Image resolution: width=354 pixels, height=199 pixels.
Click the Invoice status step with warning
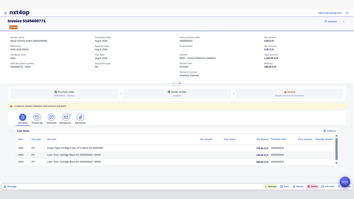coord(290,93)
